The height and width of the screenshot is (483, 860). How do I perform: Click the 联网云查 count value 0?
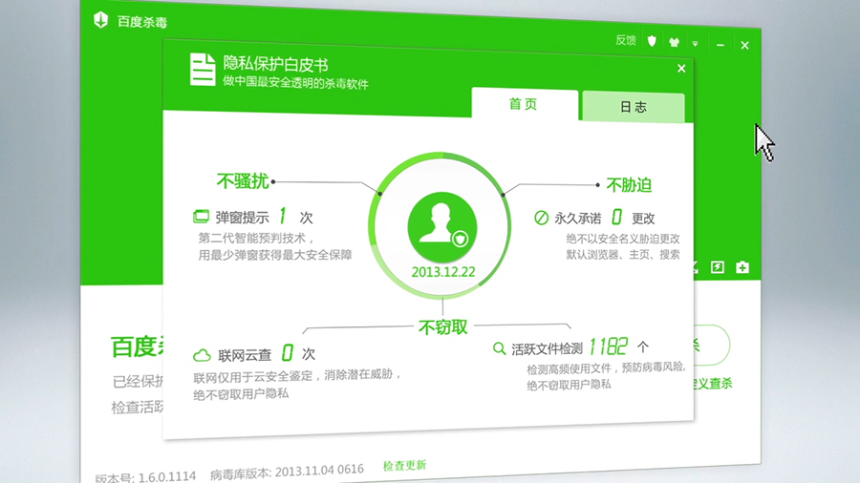(287, 352)
